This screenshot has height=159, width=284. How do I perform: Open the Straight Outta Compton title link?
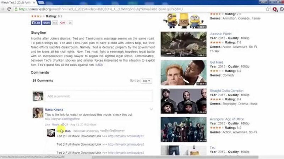[226, 91]
